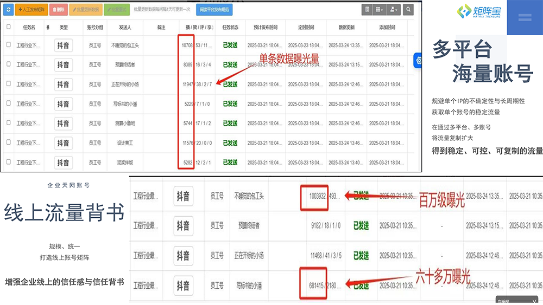The image size is (543, 305).
Task: Click the 数据更新 column header
Action: [x=346, y=27]
